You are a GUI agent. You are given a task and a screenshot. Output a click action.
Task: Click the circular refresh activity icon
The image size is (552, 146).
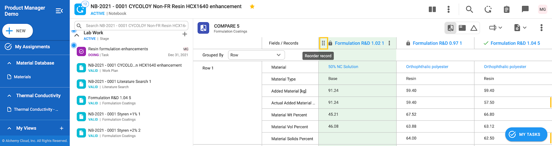tap(488, 9)
